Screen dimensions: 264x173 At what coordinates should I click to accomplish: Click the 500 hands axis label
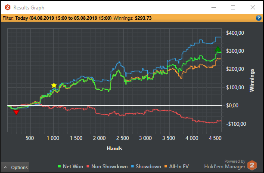point(30,138)
